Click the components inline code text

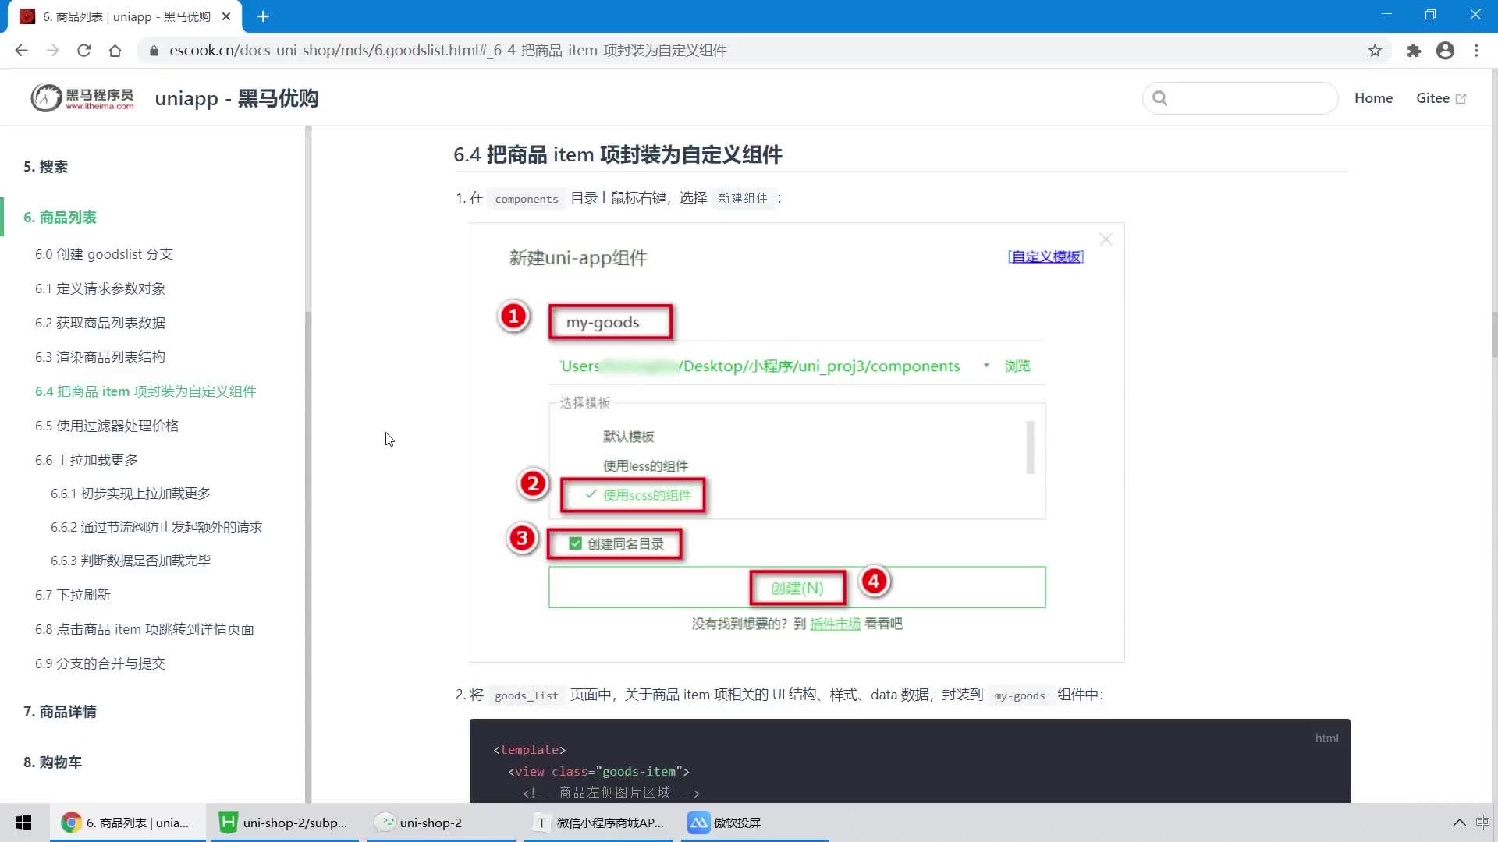[x=527, y=199]
